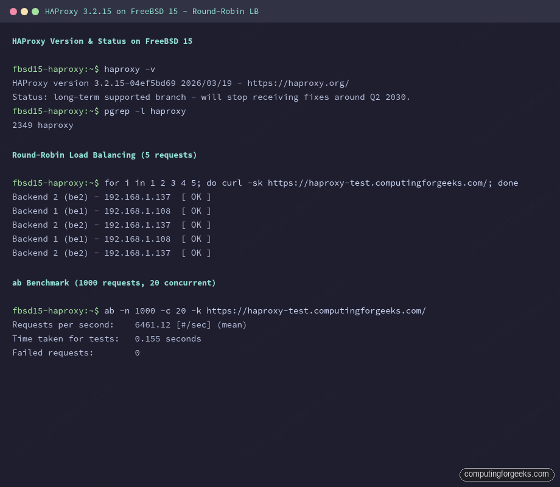Click the yellow minimize traffic light

(24, 11)
